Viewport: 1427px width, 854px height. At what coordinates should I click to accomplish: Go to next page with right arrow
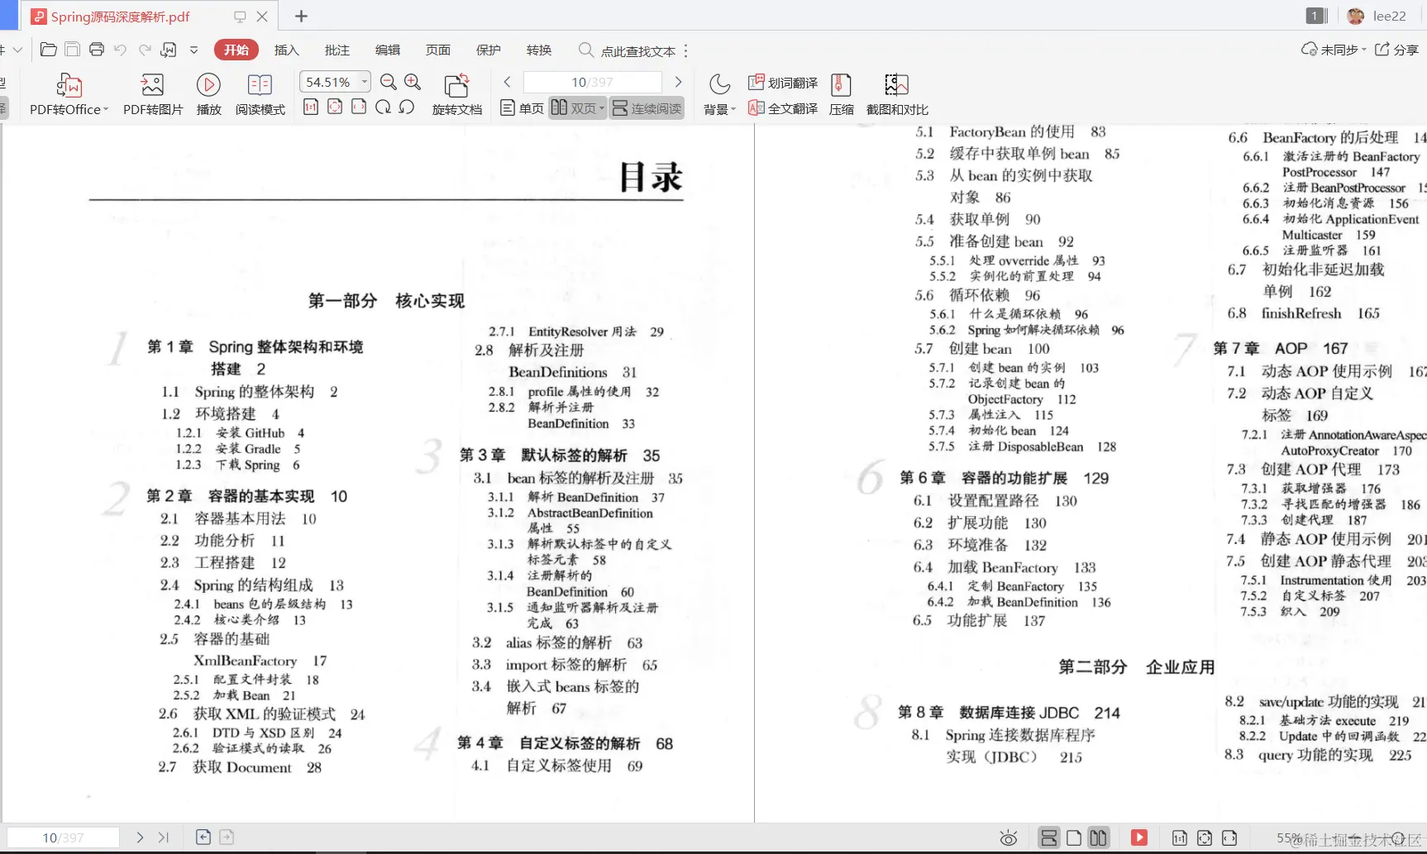click(x=678, y=82)
